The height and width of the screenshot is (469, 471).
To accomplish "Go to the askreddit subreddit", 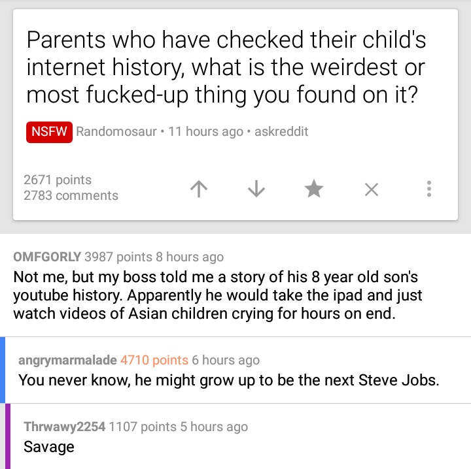I will (281, 131).
